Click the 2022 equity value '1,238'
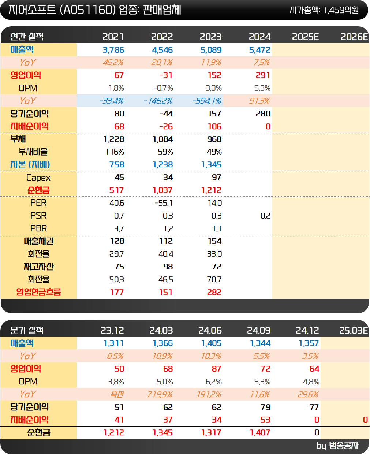370x454 pixels. pyautogui.click(x=162, y=165)
